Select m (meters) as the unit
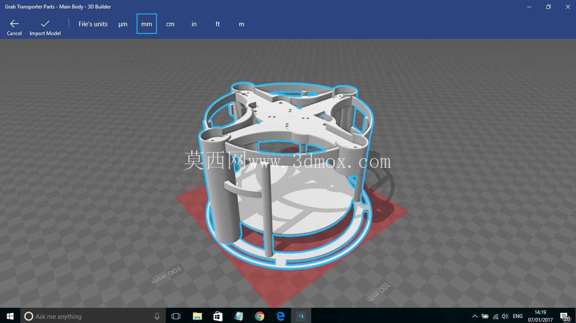 (x=241, y=24)
